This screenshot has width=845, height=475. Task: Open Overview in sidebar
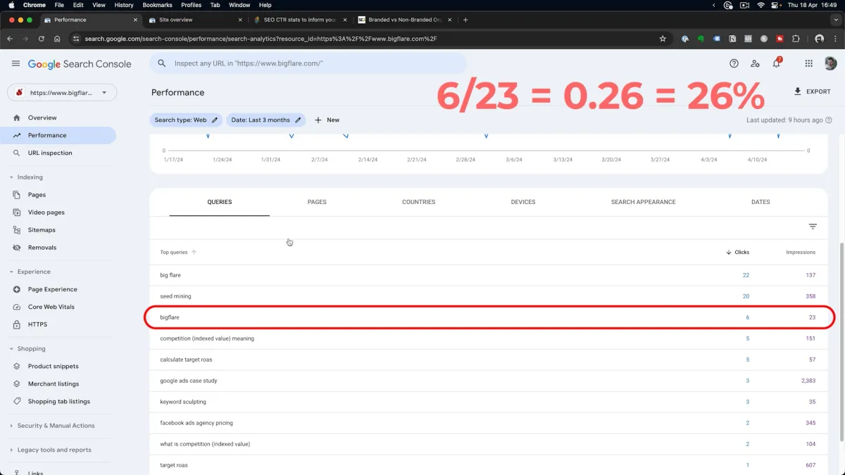click(58, 118)
